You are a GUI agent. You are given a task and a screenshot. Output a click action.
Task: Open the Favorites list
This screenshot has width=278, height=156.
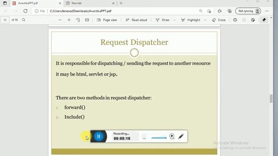(x=220, y=11)
